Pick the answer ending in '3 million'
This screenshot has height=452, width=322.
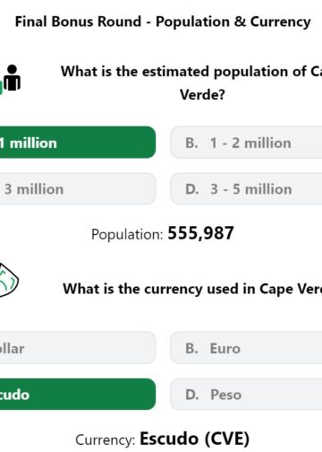[x=78, y=189]
